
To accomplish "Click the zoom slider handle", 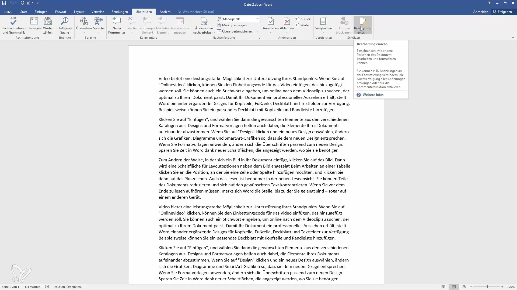I will tap(487, 287).
